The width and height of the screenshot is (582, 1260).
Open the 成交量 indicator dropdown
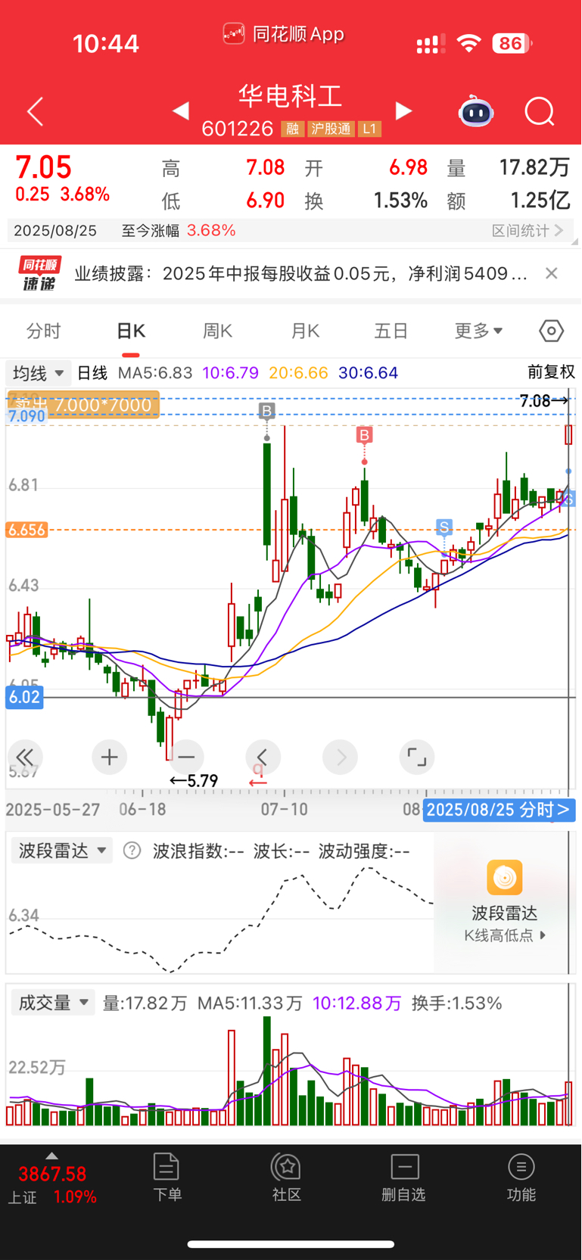click(53, 1003)
